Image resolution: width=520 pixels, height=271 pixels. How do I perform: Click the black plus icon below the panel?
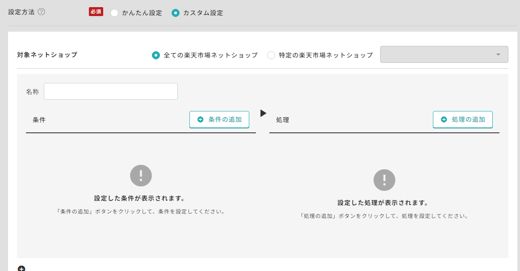pos(21,268)
